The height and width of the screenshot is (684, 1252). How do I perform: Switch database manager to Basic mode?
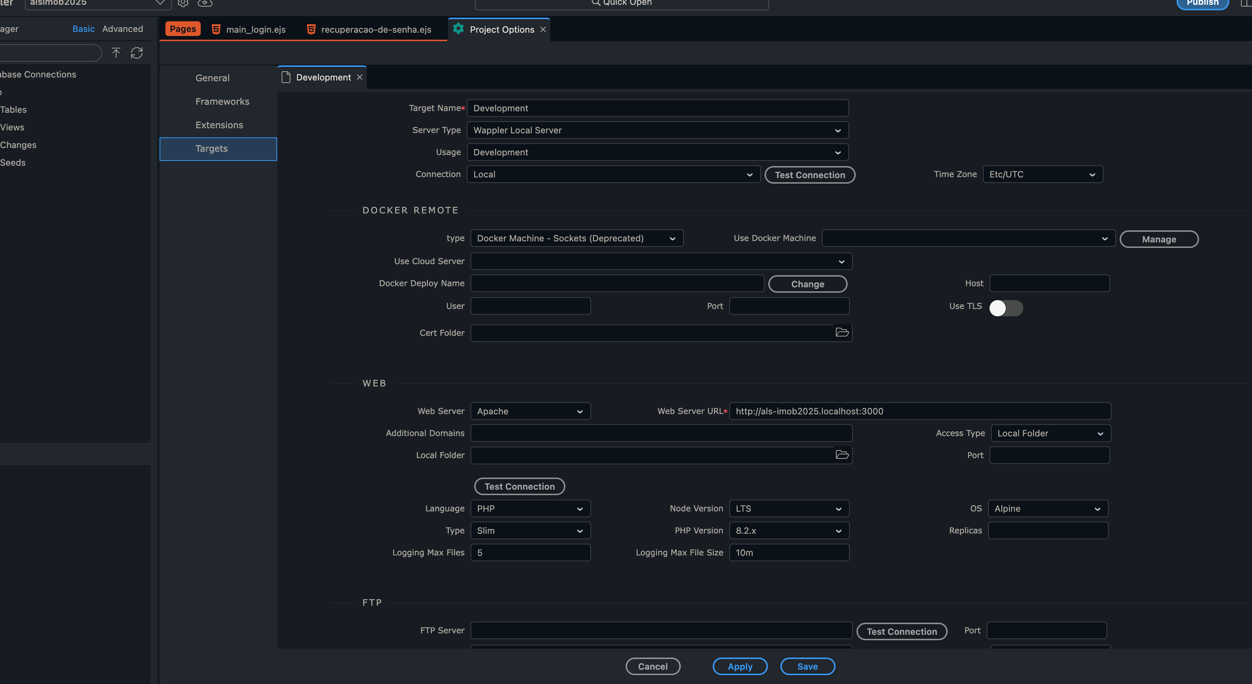tap(83, 29)
